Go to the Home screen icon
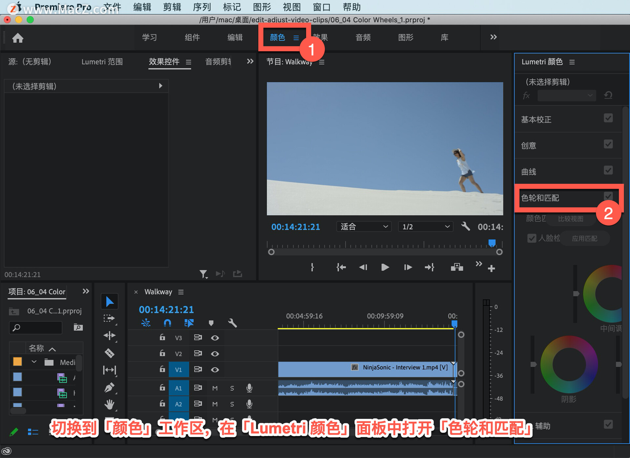 point(18,38)
